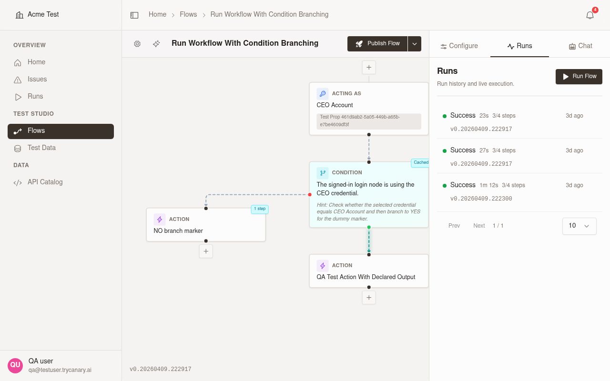Add a step below QA Test Action node
This screenshot has height=381, width=610.
click(369, 297)
